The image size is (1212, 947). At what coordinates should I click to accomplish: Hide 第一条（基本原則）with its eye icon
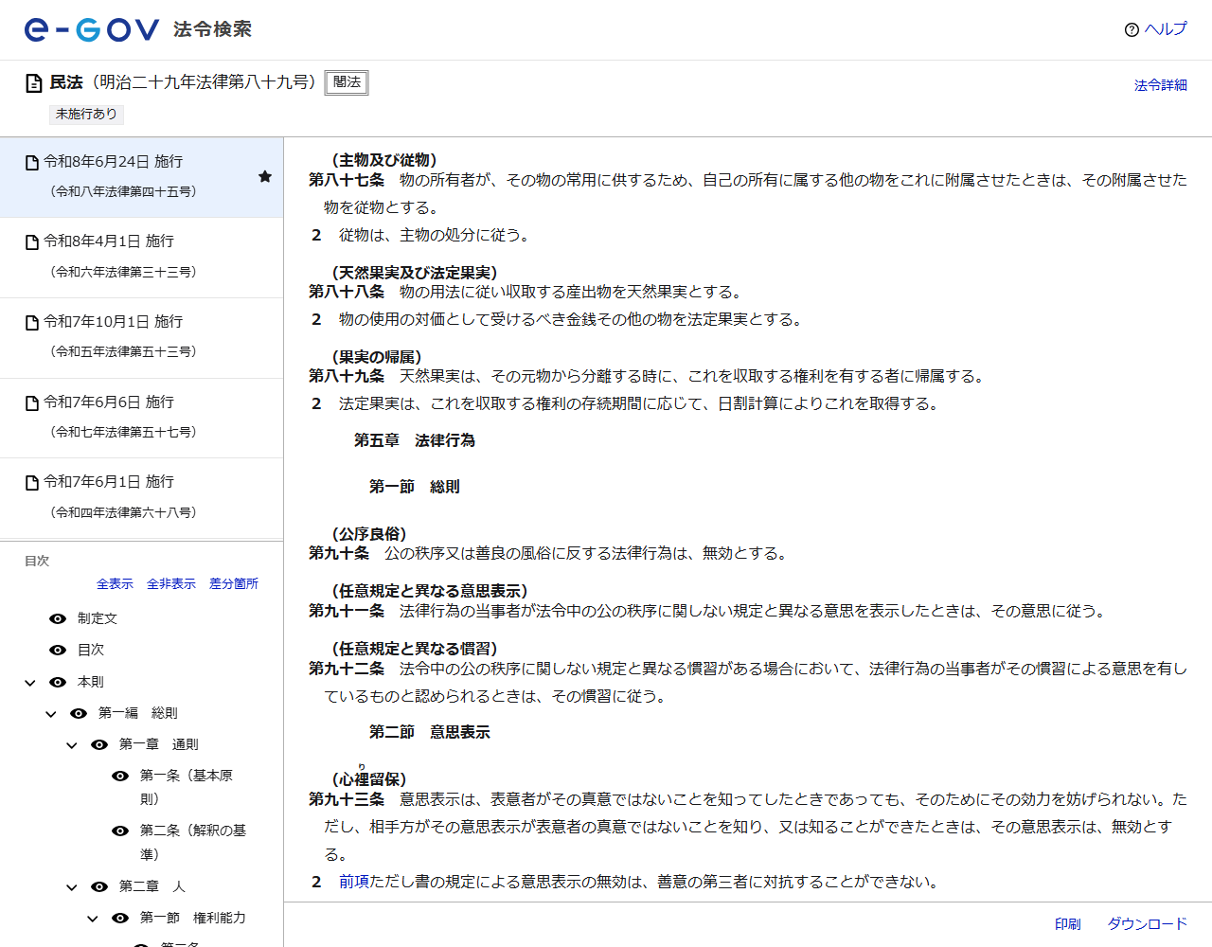click(x=120, y=776)
